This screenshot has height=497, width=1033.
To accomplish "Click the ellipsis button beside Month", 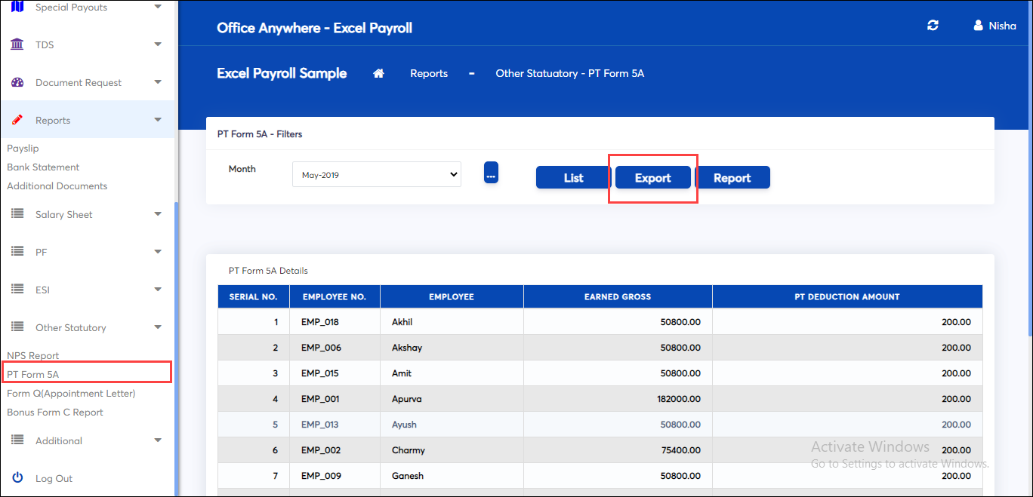I will tap(491, 173).
